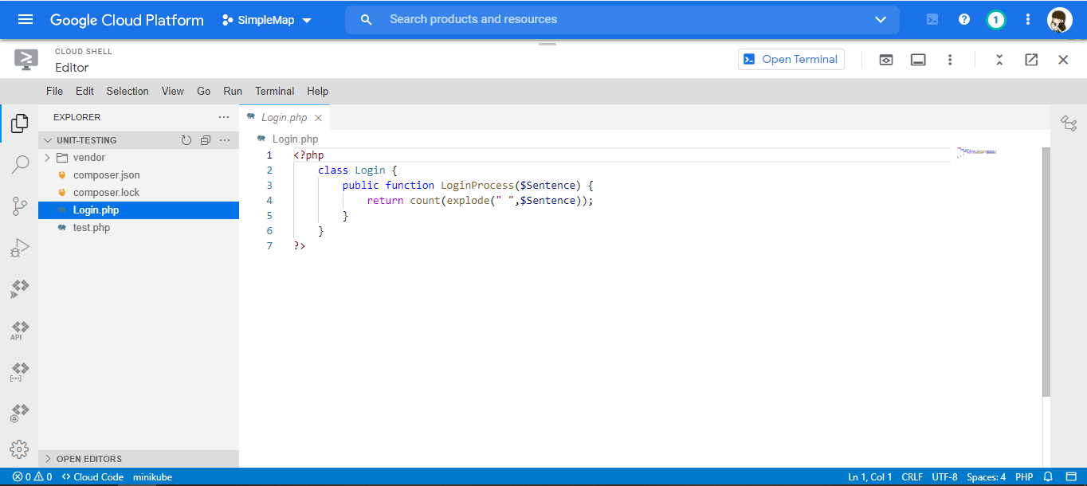Open the Source Control branch icon

click(x=19, y=207)
